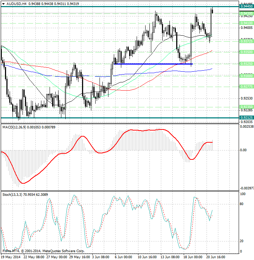
Task: Select the blue horizontal support line near 0.93250
Action: tap(153, 64)
